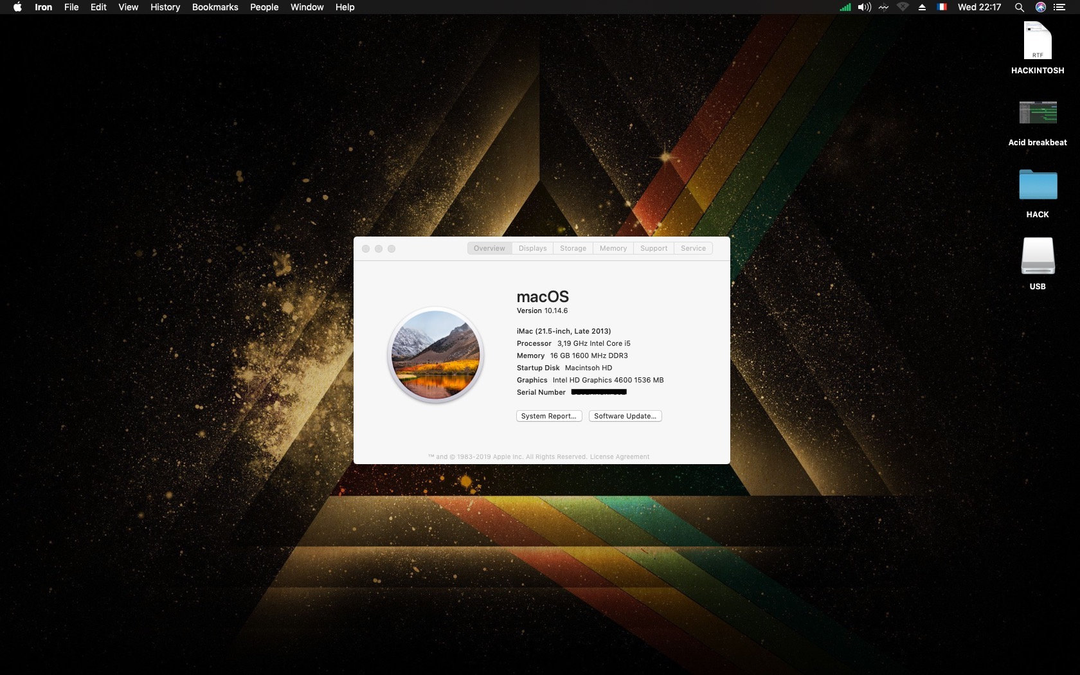The width and height of the screenshot is (1080, 675).
Task: Click the Macintsoh HD startup disk value
Action: pyautogui.click(x=588, y=368)
